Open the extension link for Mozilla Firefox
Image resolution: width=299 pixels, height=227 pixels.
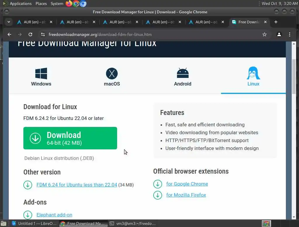[186, 195]
